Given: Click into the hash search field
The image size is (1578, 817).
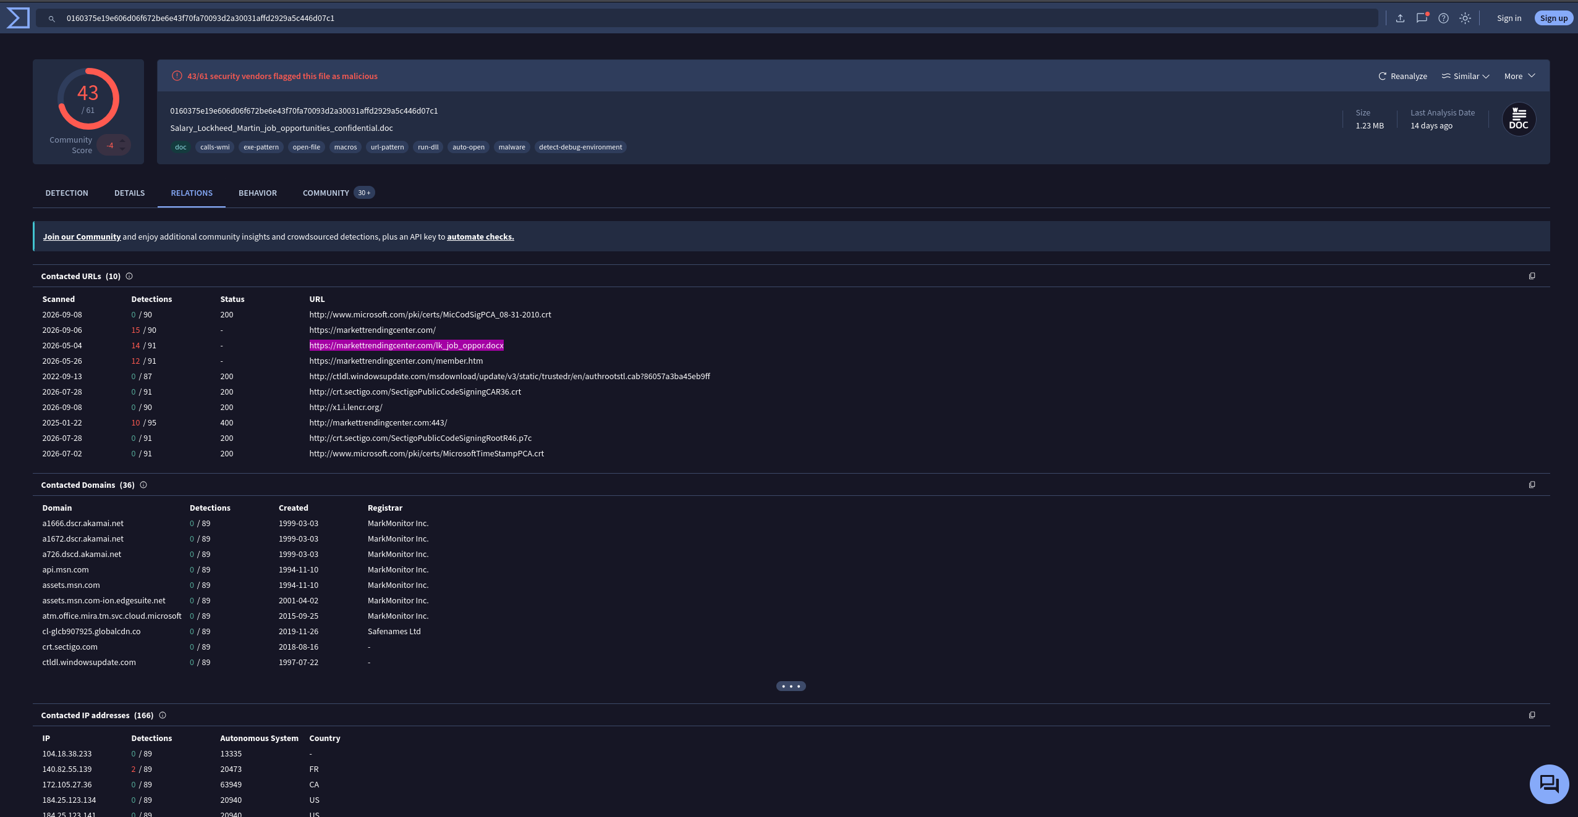Looking at the screenshot, I should click(x=706, y=18).
